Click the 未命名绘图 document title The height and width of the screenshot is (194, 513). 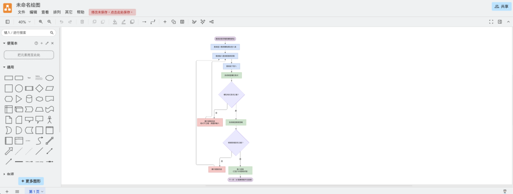click(29, 4)
